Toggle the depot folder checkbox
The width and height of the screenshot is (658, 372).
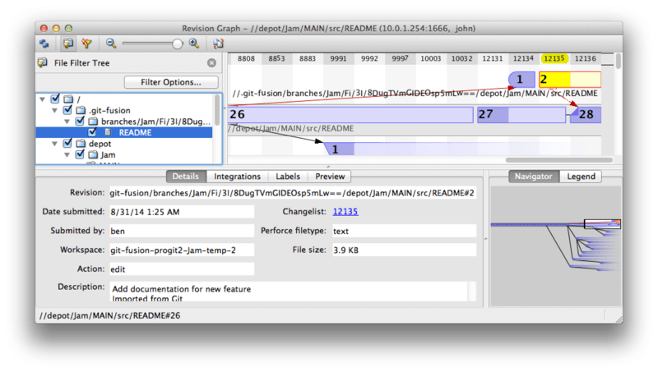tap(67, 143)
